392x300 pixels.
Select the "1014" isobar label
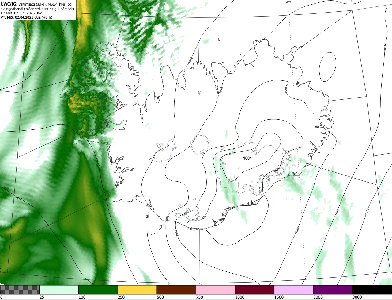coord(18,198)
